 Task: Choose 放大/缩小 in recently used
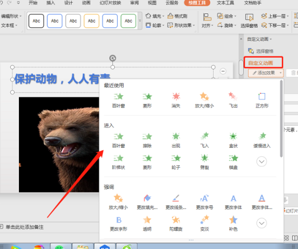coord(204,101)
